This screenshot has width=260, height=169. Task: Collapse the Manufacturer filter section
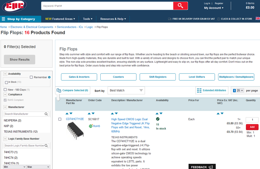tap(5, 107)
